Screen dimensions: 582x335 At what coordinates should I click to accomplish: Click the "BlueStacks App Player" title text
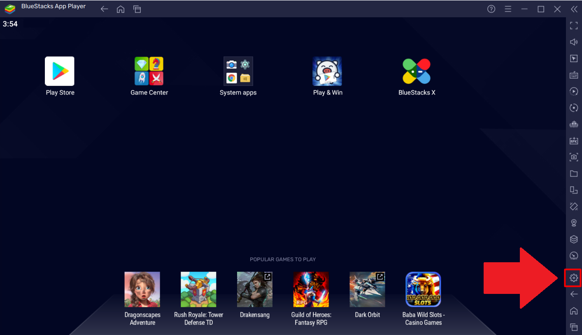[54, 6]
